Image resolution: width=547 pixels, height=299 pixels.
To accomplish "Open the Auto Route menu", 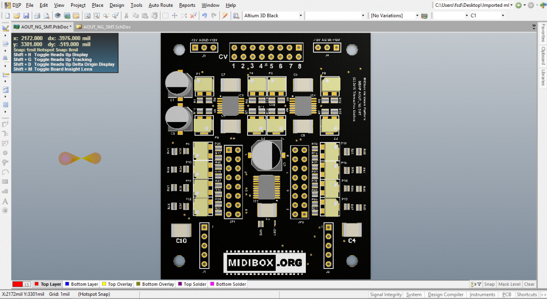I will (160, 5).
